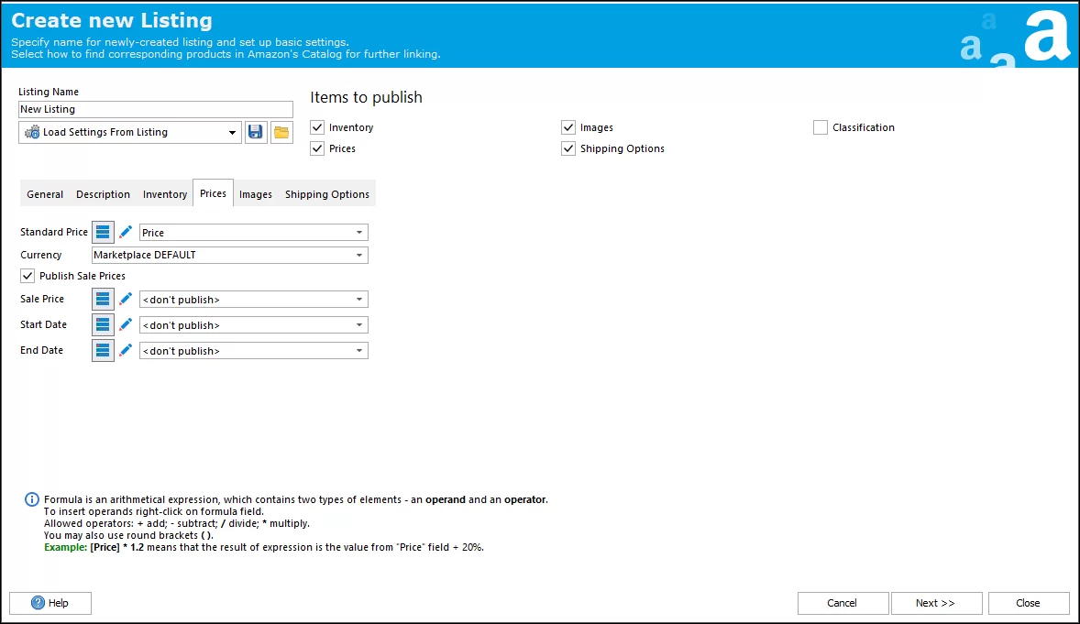Enable the Classification checkbox
Viewport: 1080px width, 624px height.
click(820, 127)
